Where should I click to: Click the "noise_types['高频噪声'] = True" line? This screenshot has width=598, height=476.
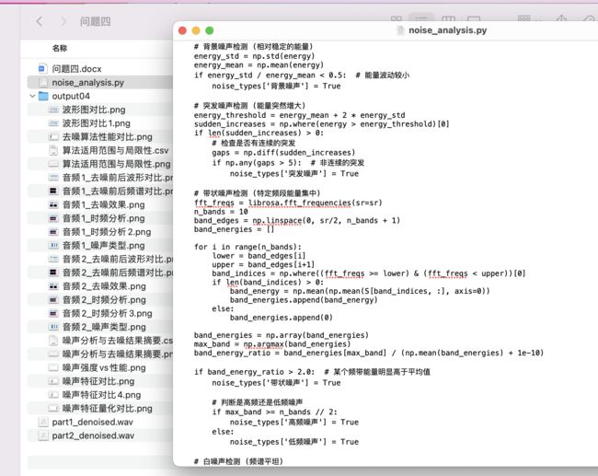[294, 423]
